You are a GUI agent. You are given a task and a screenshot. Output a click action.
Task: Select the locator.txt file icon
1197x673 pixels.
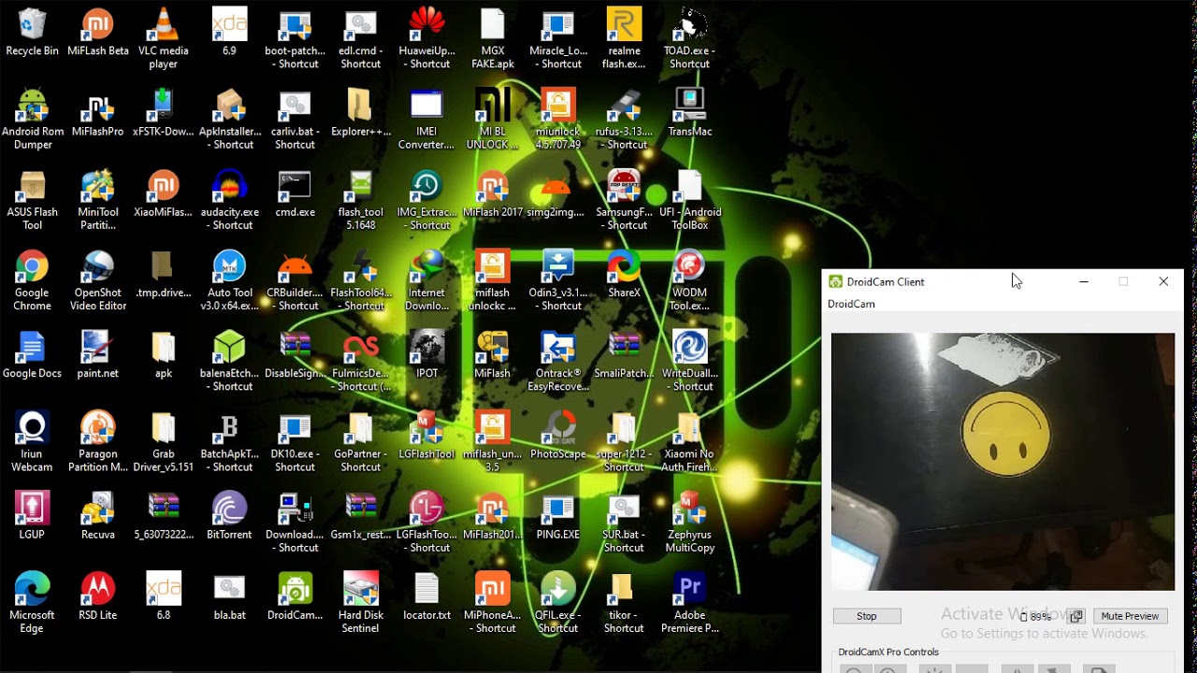[x=426, y=596]
